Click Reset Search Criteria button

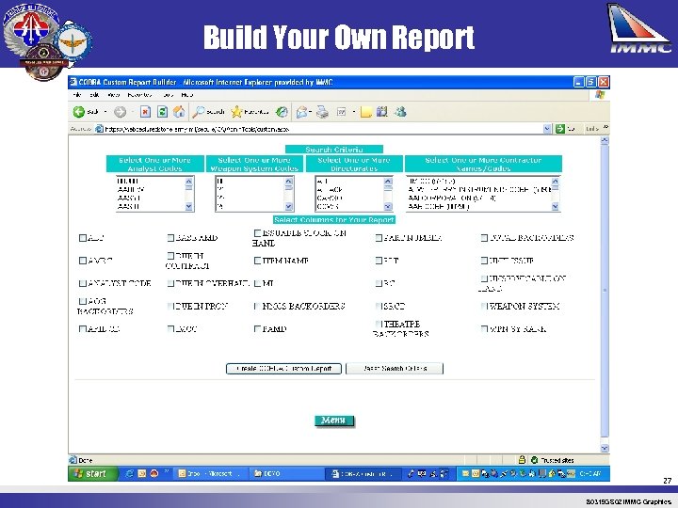[395, 369]
